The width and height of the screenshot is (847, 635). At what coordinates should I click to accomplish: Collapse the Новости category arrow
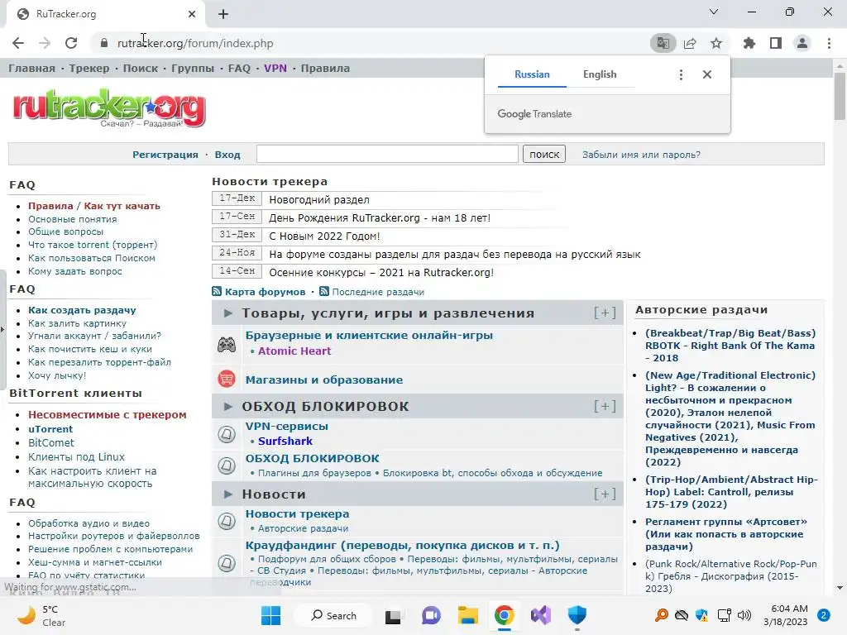coord(228,494)
